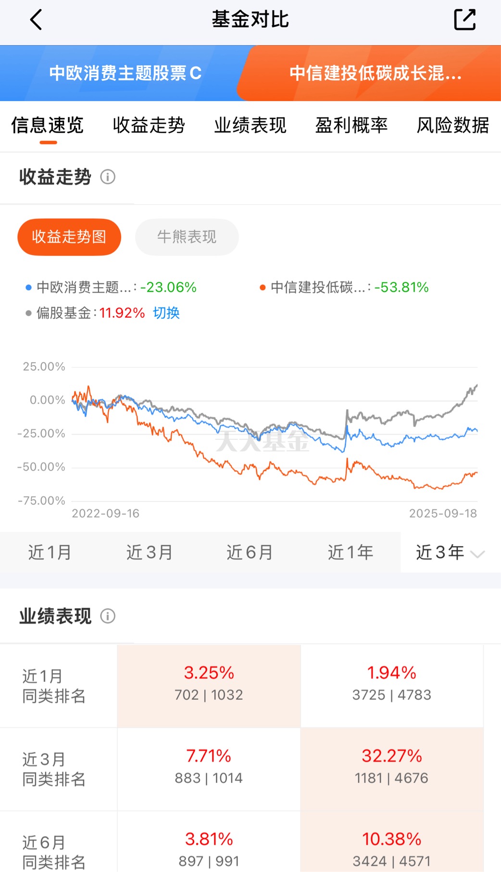This screenshot has height=872, width=501.
Task: Expand the 近3年 period dropdown chevron
Action: pyautogui.click(x=477, y=554)
